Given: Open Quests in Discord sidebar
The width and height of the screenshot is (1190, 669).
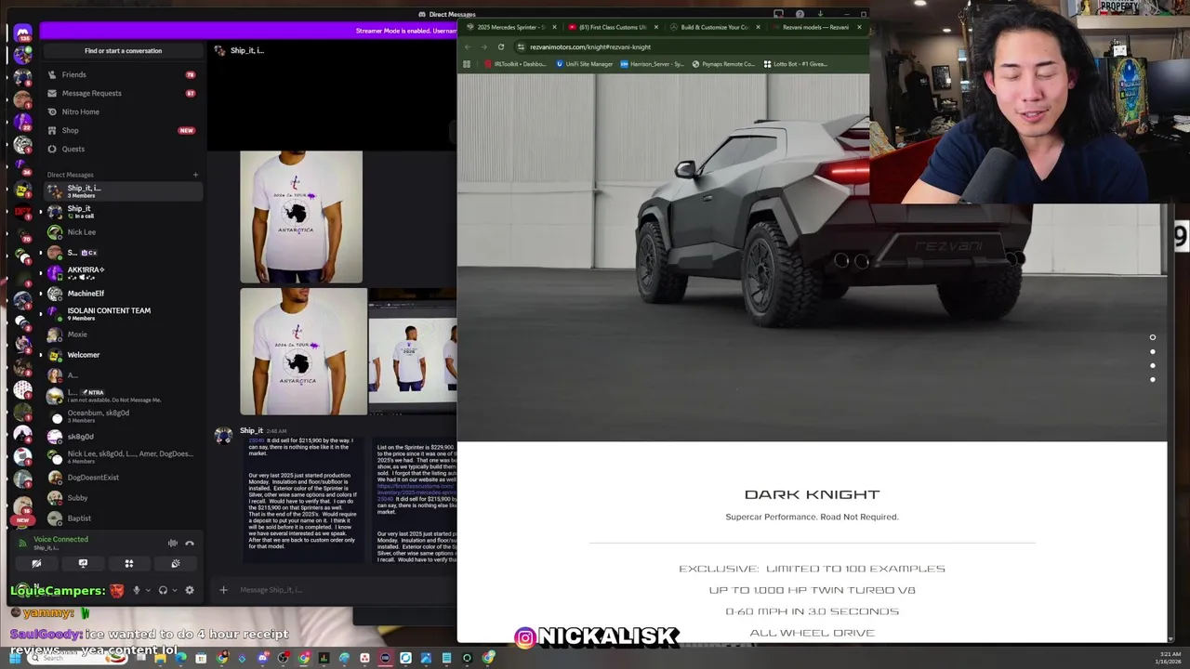Looking at the screenshot, I should coord(123,149).
